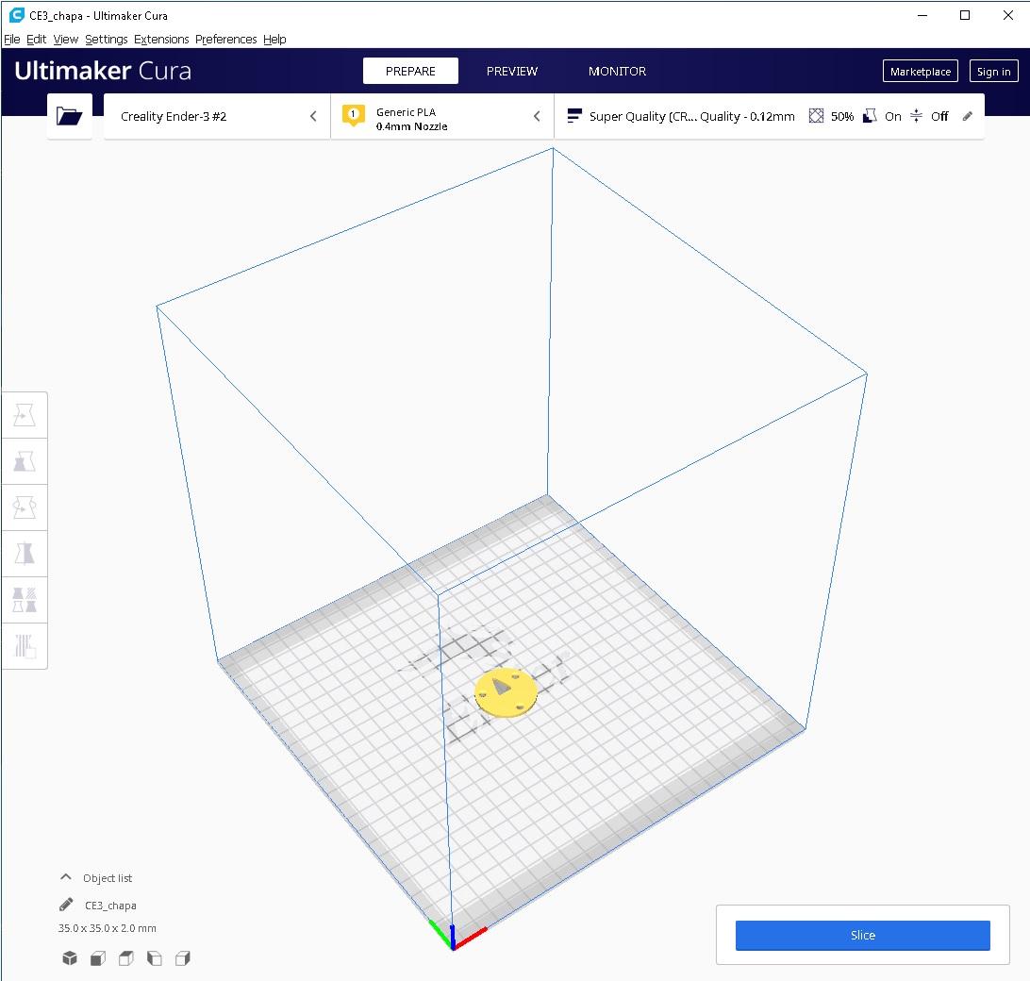
Task: Switch to the PREVIEW stage
Action: coord(512,71)
